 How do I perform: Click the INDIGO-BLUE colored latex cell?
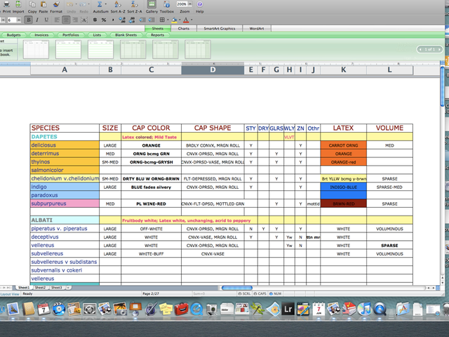point(343,187)
